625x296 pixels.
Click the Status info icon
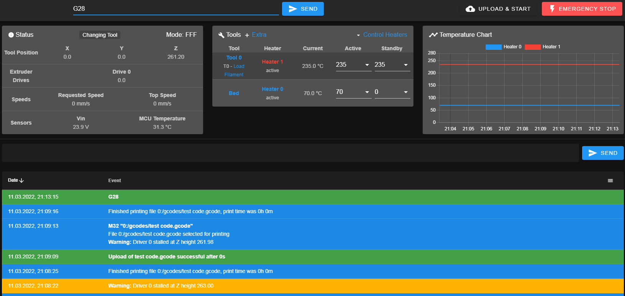pyautogui.click(x=11, y=35)
